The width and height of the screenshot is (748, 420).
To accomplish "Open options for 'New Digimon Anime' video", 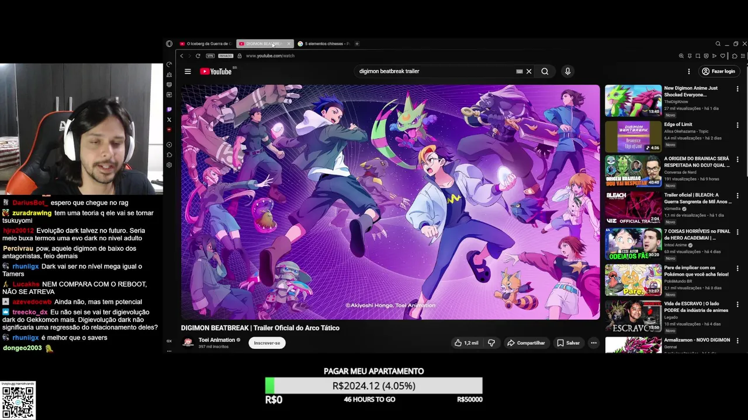I will pos(737,89).
